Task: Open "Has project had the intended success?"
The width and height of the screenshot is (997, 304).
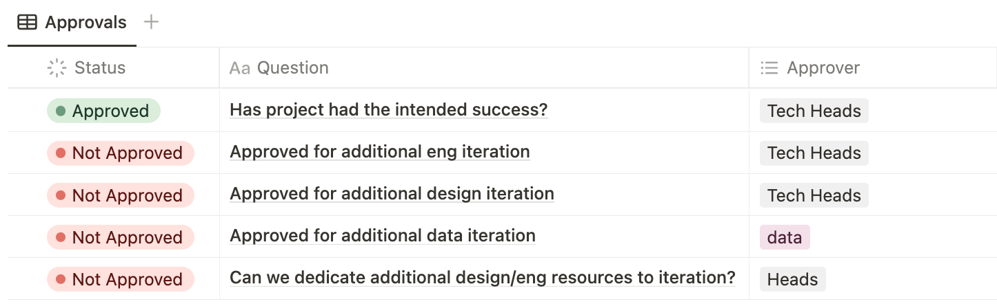Action: tap(388, 110)
